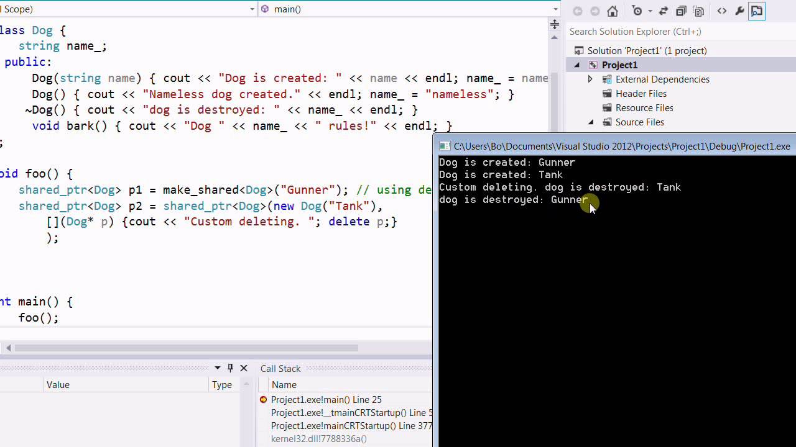The width and height of the screenshot is (796, 447).
Task: Select the __tmainCRTStartup() stack frame
Action: coord(351,413)
